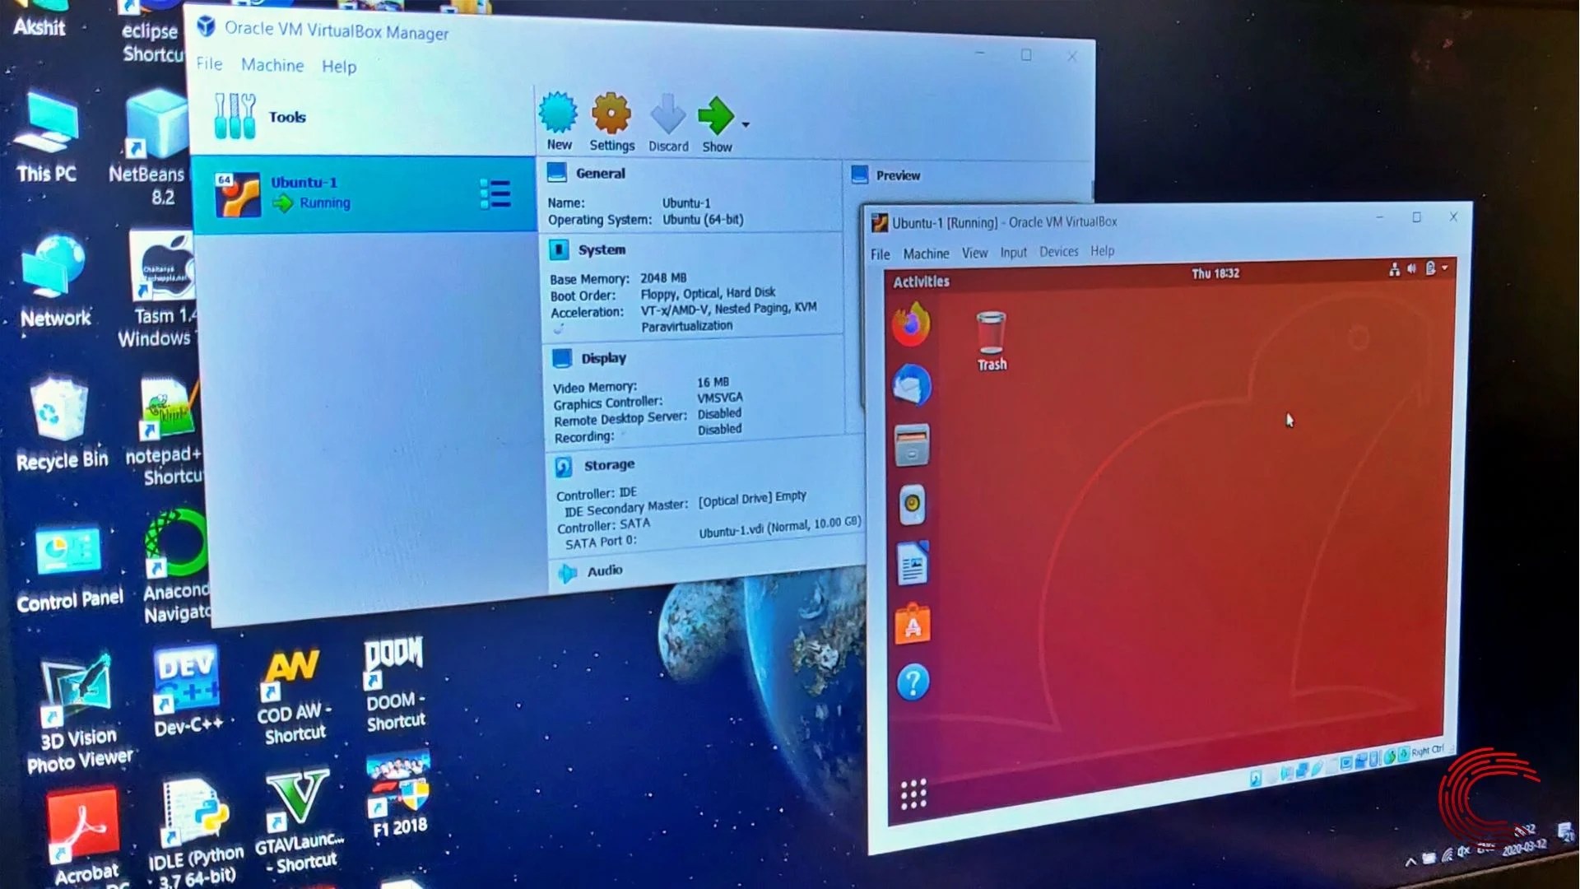The width and height of the screenshot is (1580, 889).
Task: Open Files manager from the Ubuntu dock
Action: (x=912, y=445)
